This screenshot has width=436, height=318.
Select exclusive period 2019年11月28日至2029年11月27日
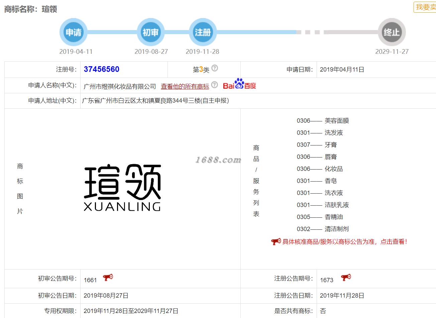point(131,311)
